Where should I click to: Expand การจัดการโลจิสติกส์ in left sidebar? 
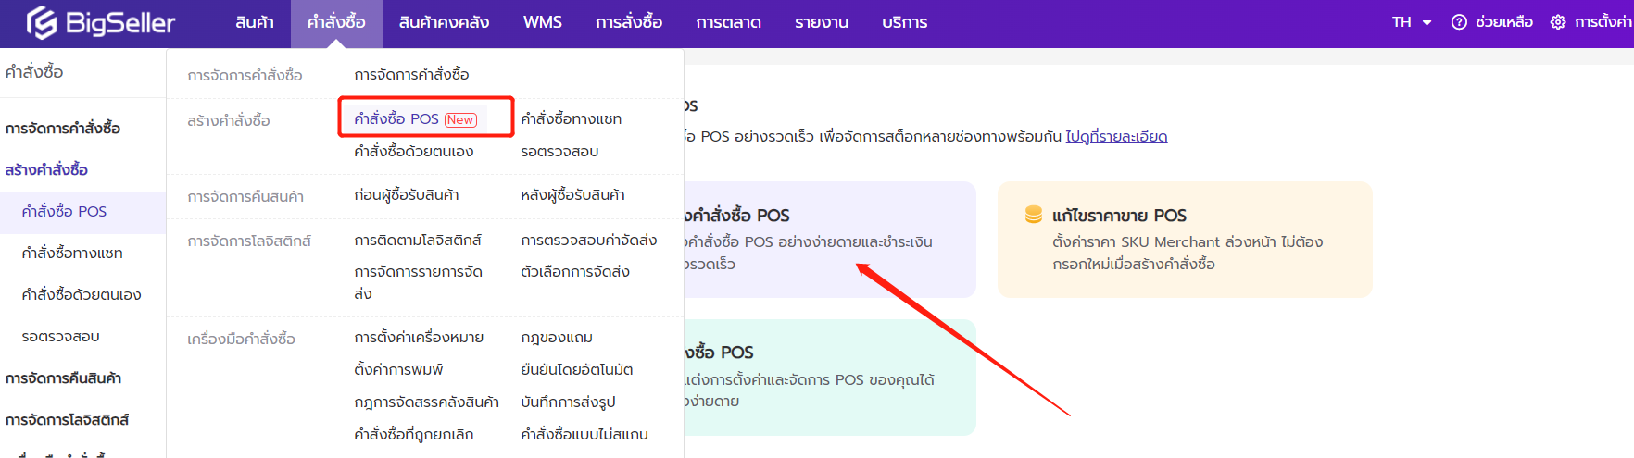(67, 420)
